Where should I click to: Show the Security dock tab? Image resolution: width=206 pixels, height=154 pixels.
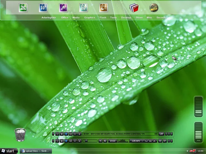161,18
